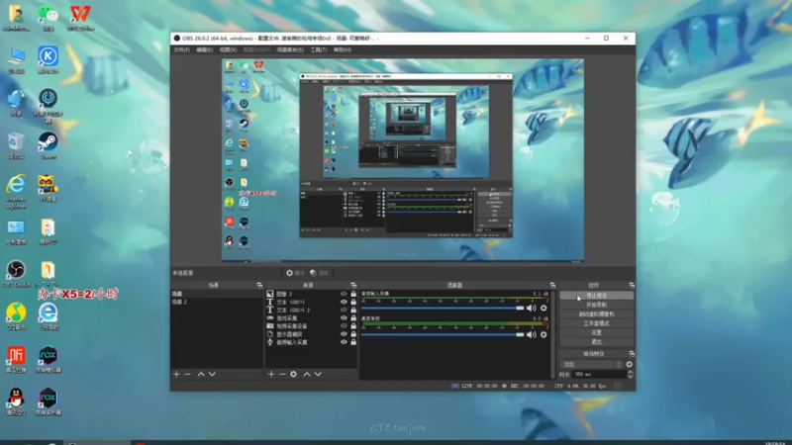Screen dimensions: 792x445
Task: Click the Exit button in Controls
Action: point(597,341)
